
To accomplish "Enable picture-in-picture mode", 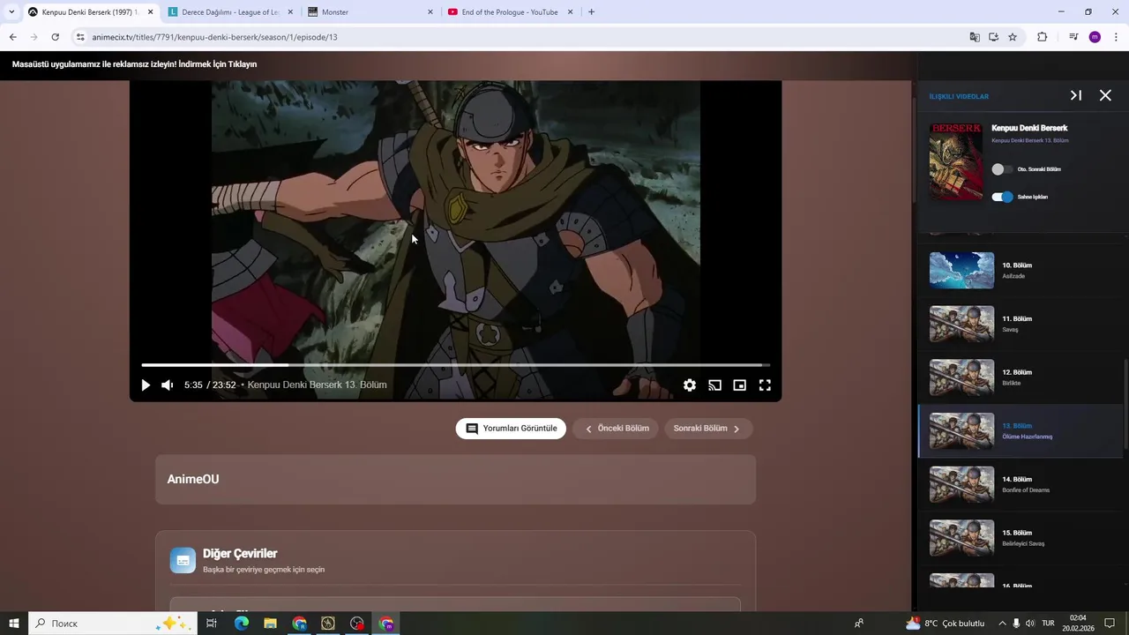I will [740, 385].
